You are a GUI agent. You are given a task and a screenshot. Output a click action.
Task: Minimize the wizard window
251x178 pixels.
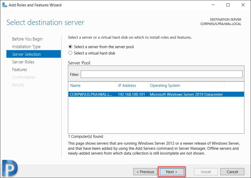213,5
